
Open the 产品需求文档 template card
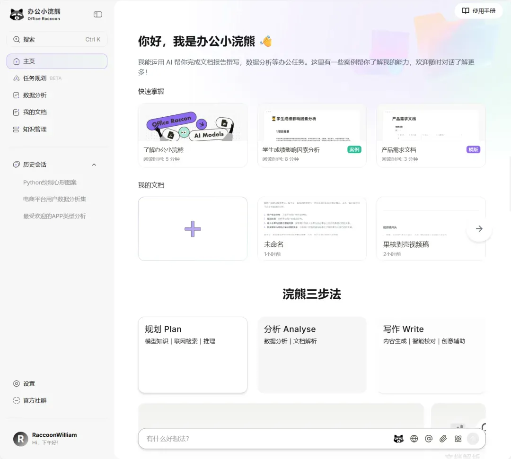[431, 135]
